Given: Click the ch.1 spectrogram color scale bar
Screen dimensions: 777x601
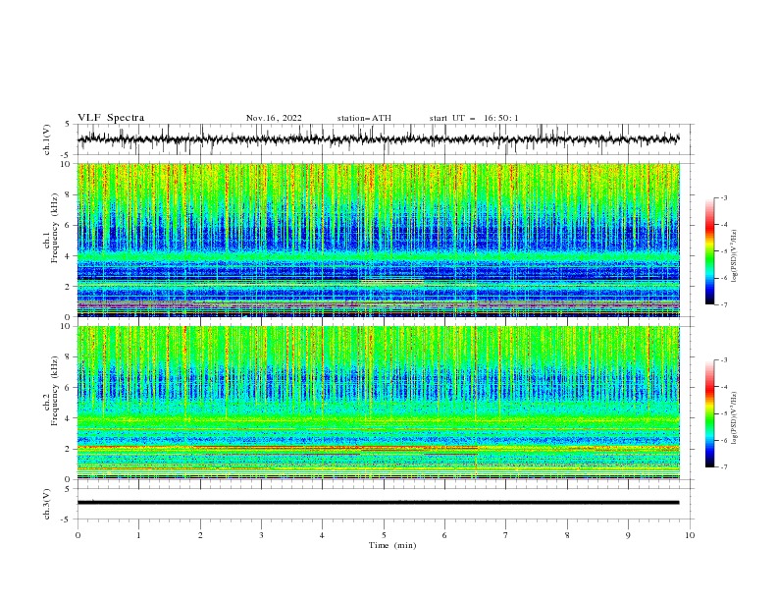Looking at the screenshot, I should 709,251.
